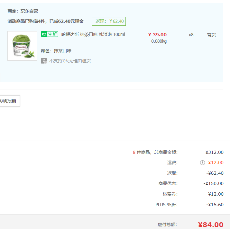Viewport: 230px width, 229px height.
Task: Click the shipping fee ¥12.00 value
Action: pyautogui.click(x=216, y=163)
